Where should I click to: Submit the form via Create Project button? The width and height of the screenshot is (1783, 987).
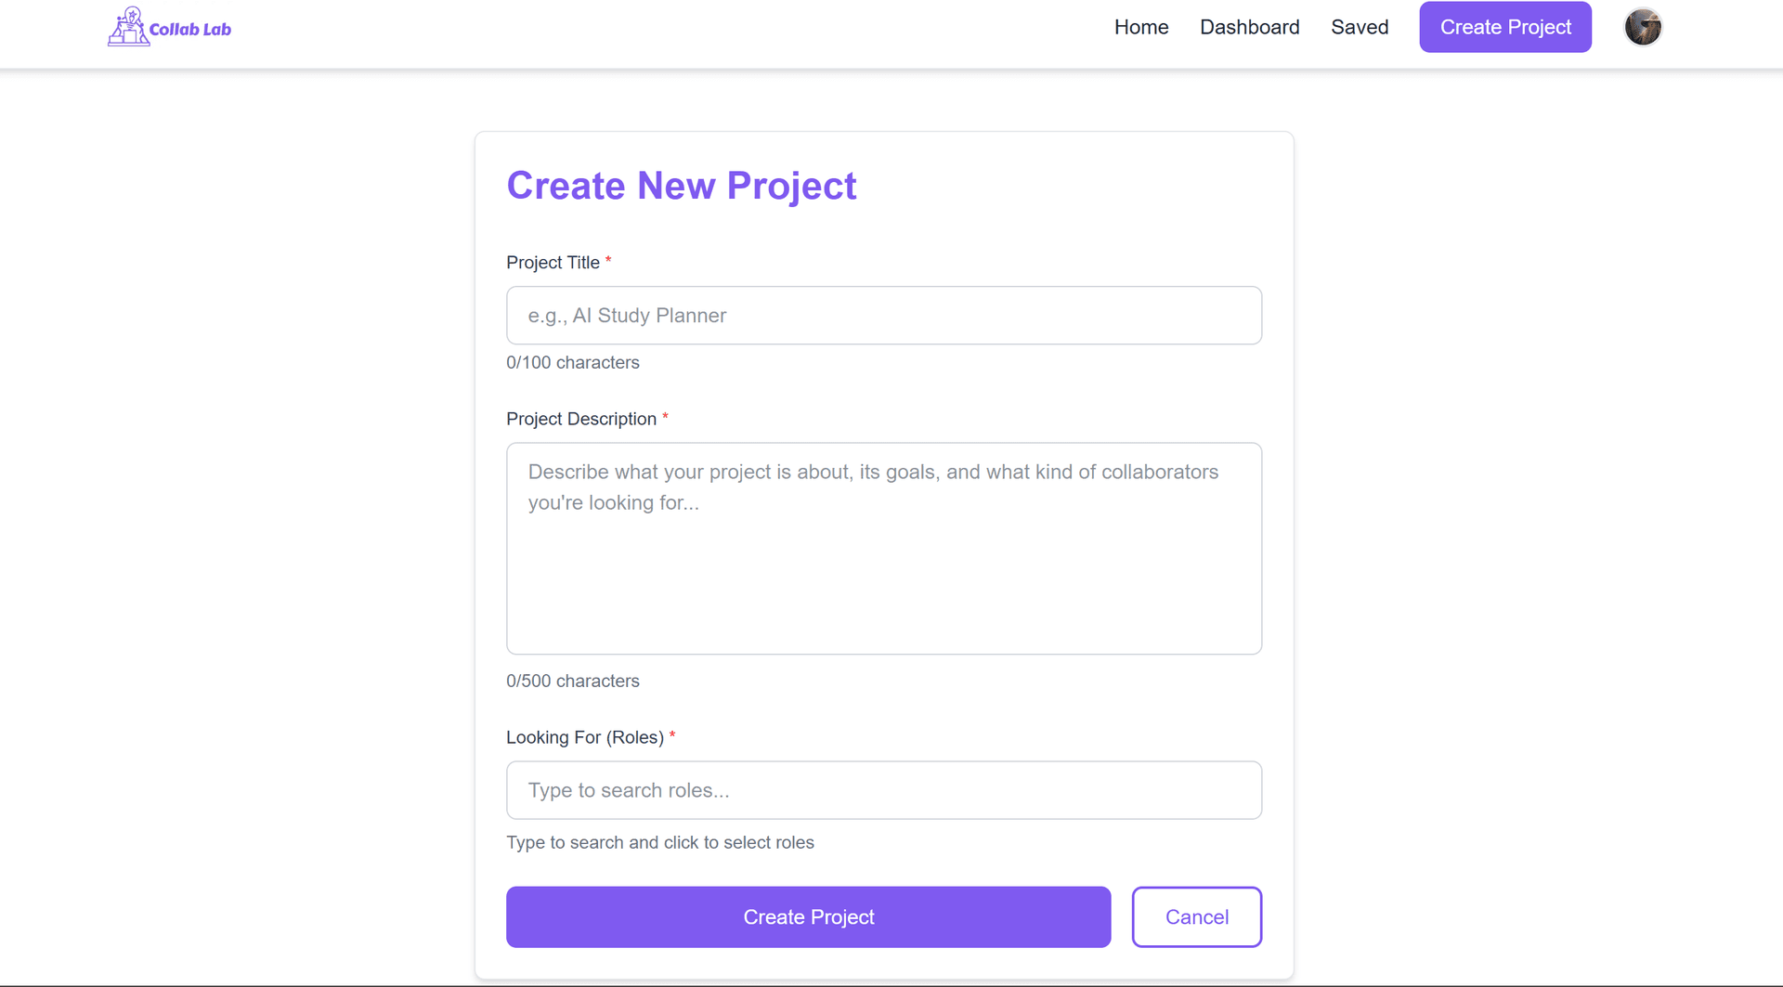tap(808, 916)
